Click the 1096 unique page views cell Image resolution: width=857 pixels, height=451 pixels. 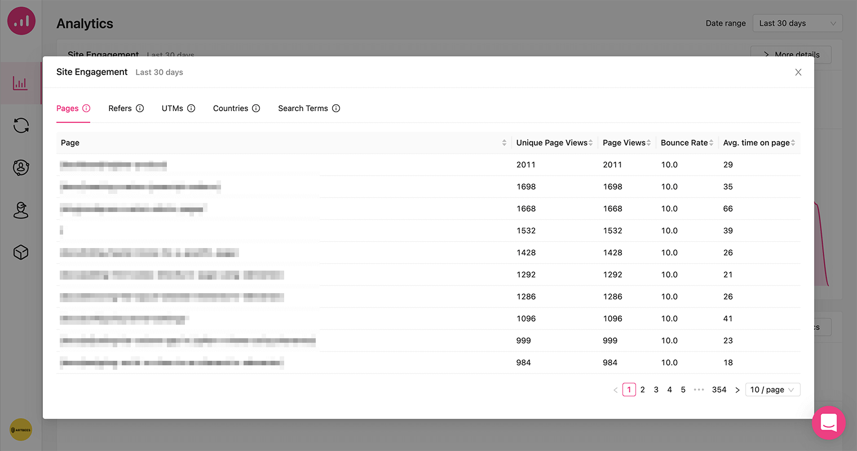click(526, 319)
